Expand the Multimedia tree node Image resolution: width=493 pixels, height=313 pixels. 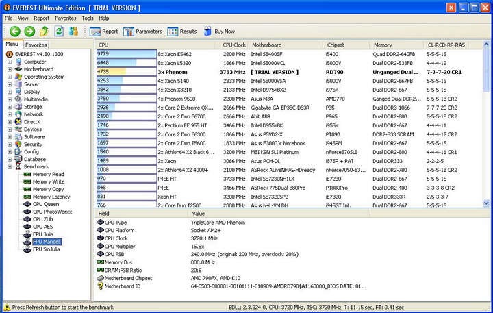click(10, 99)
